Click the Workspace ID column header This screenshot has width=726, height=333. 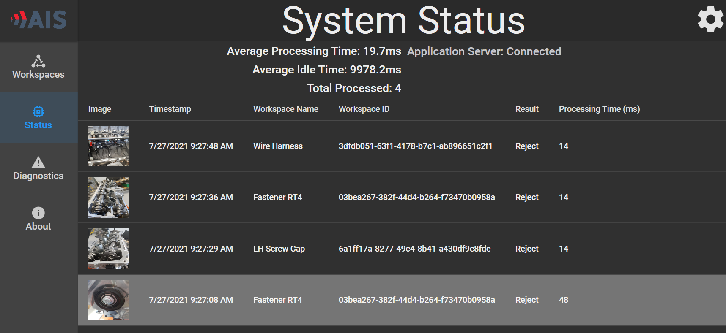[364, 109]
